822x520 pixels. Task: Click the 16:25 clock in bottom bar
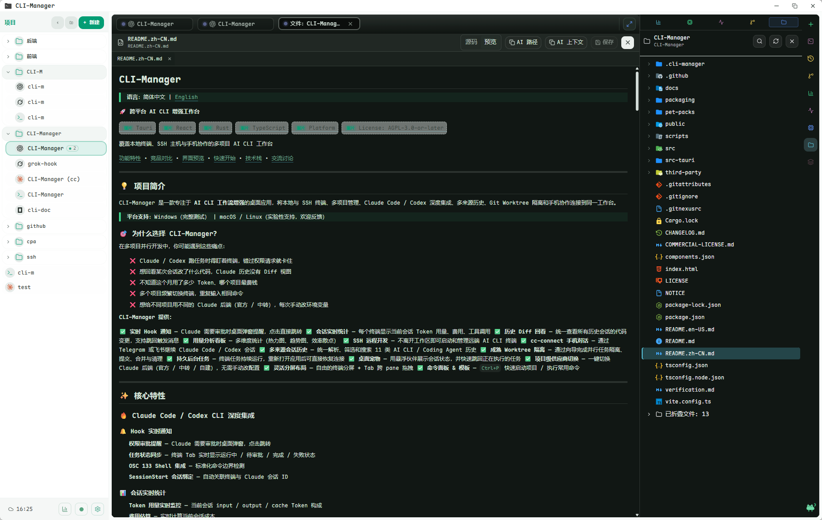25,509
